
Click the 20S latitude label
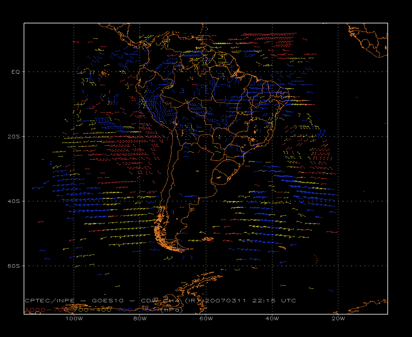(x=13, y=137)
